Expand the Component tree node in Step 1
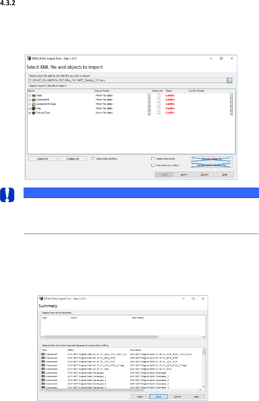The width and height of the screenshot is (259, 401). [x=29, y=100]
